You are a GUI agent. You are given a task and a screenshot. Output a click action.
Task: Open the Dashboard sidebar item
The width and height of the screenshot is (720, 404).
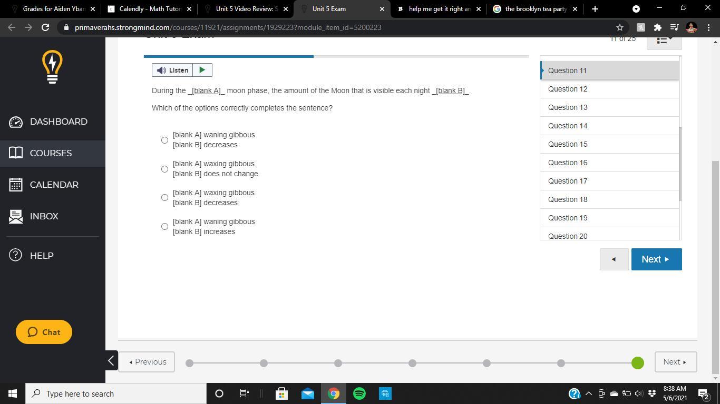53,122
